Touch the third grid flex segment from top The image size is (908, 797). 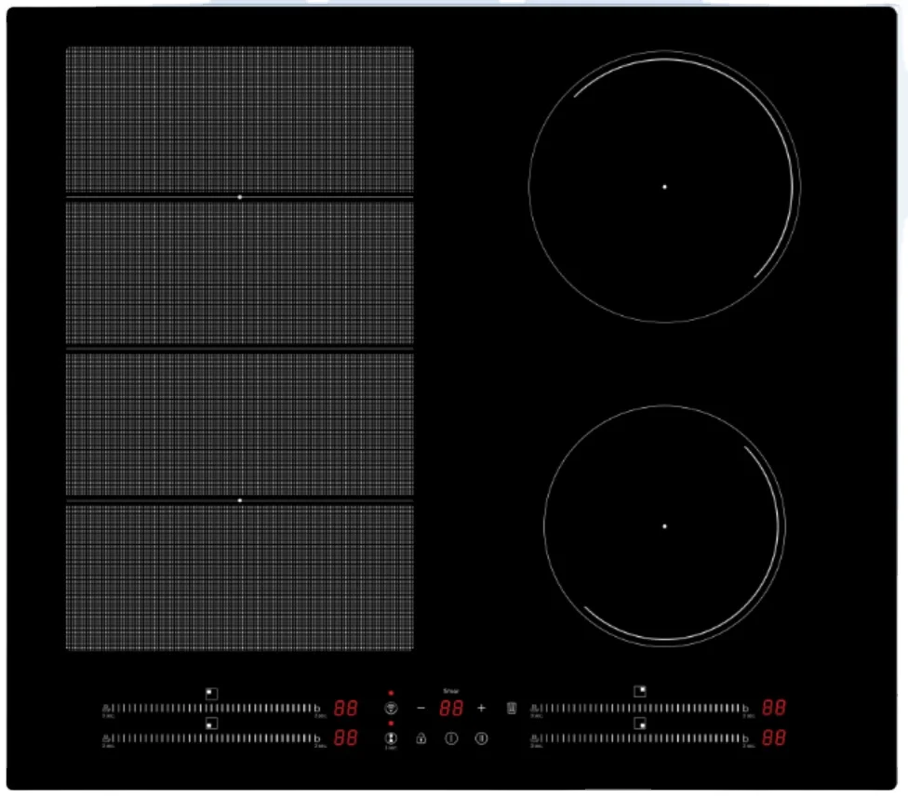pos(240,424)
